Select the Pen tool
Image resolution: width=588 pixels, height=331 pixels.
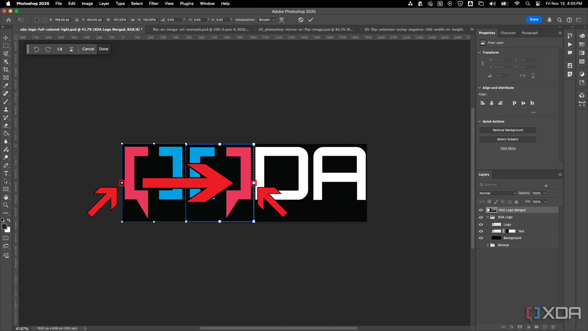point(6,165)
